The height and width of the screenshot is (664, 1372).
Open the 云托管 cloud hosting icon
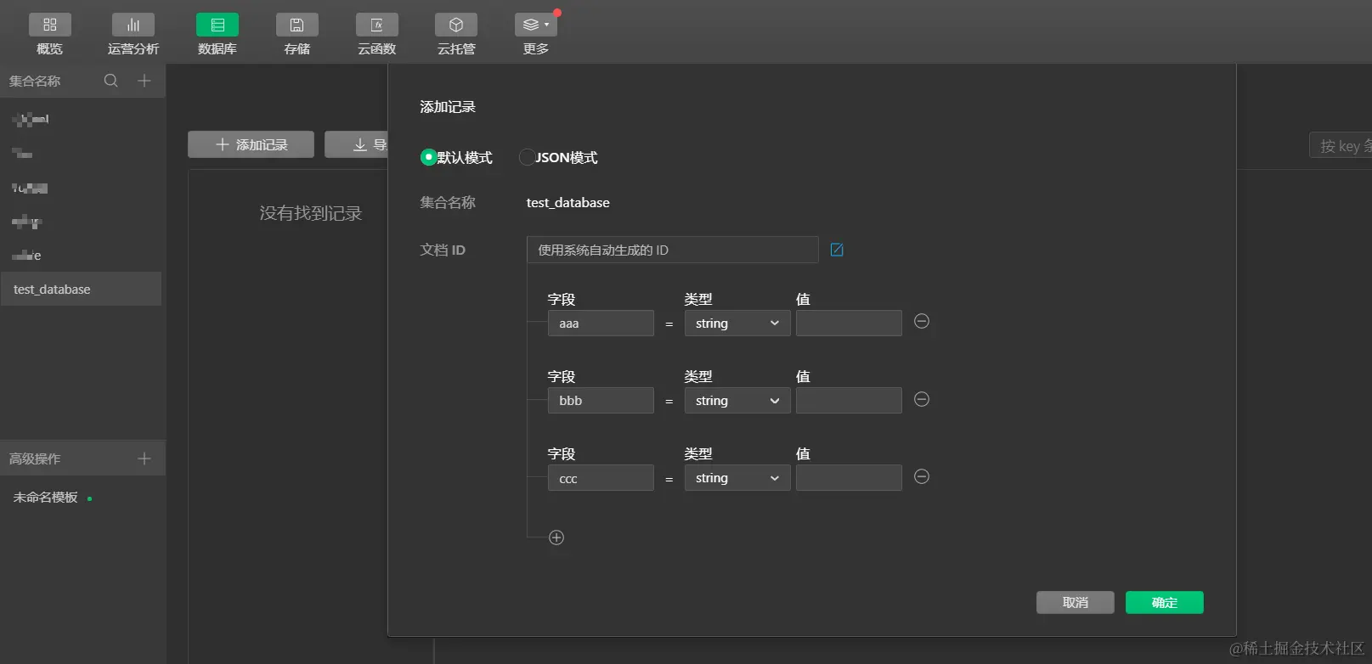pyautogui.click(x=456, y=25)
